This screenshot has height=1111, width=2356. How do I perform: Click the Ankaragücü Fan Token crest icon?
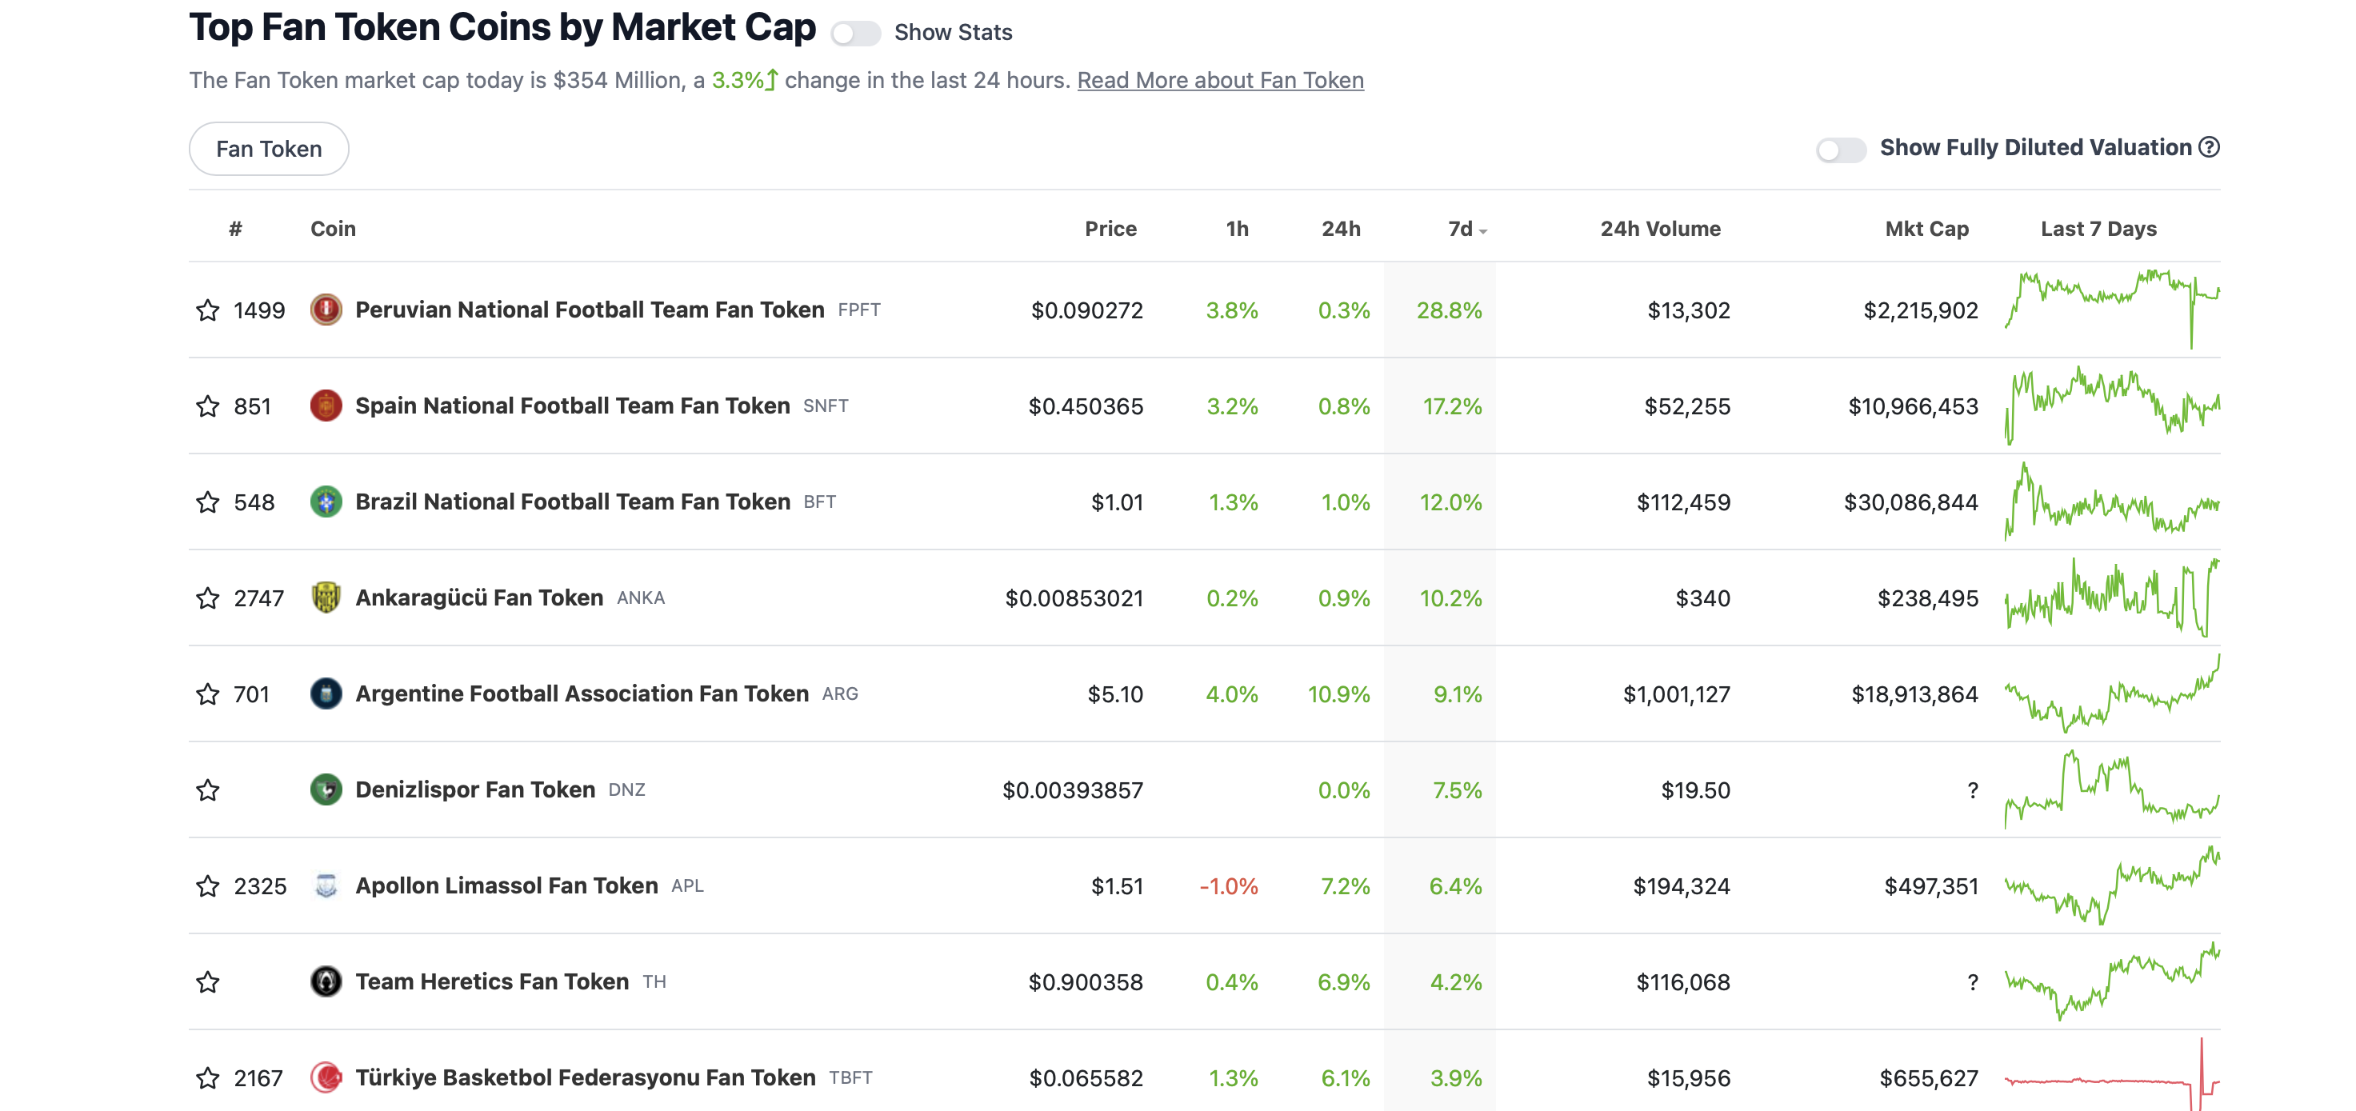pyautogui.click(x=326, y=597)
